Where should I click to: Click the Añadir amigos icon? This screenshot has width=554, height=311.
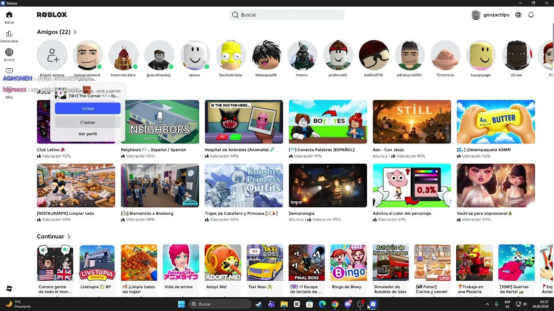tap(52, 55)
